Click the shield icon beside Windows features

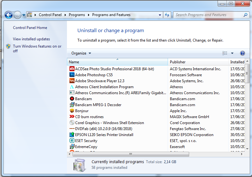(x=8, y=46)
